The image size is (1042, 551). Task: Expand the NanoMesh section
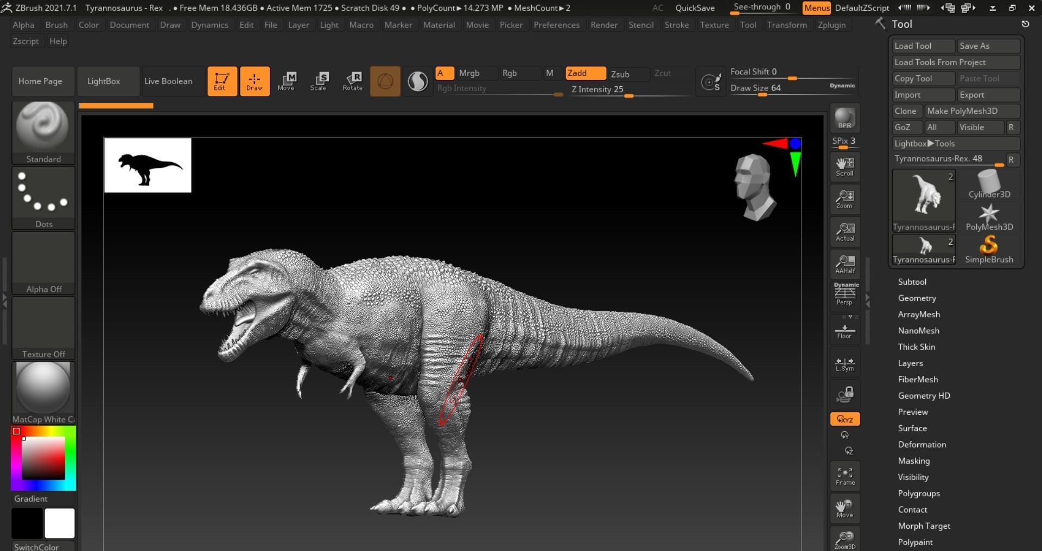pos(918,331)
